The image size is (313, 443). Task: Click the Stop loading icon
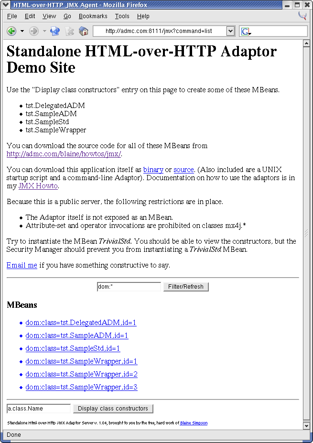69,31
